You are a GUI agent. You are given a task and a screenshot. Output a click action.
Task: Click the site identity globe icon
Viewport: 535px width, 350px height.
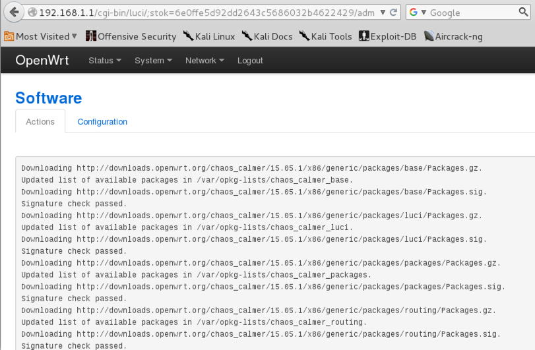32,13
